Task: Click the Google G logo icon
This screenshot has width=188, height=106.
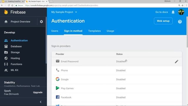Action: point(58,79)
